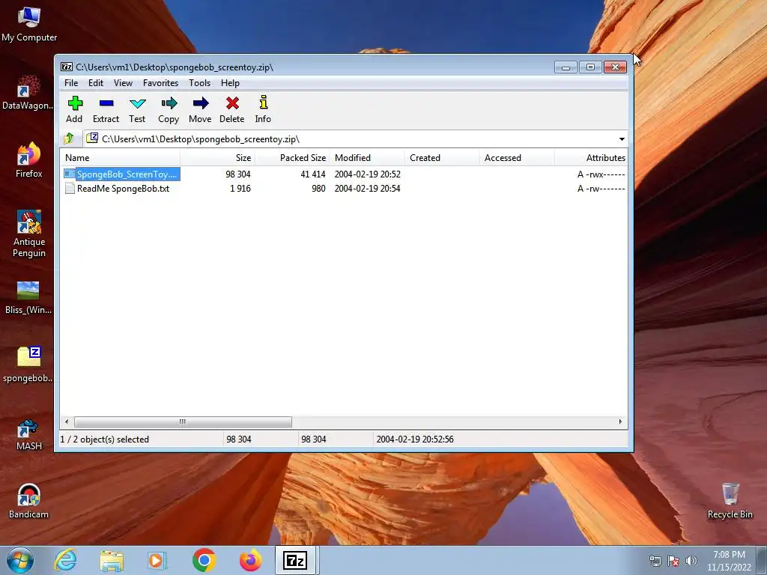This screenshot has height=575, width=767.
Task: Open the Tools menu
Action: point(199,83)
